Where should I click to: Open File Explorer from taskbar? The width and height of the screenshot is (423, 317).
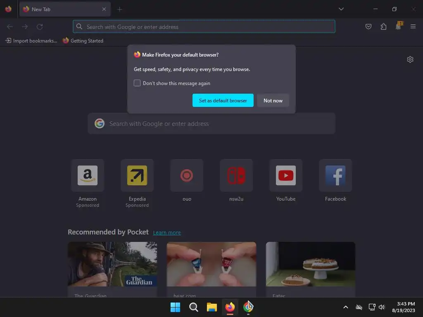(212, 307)
